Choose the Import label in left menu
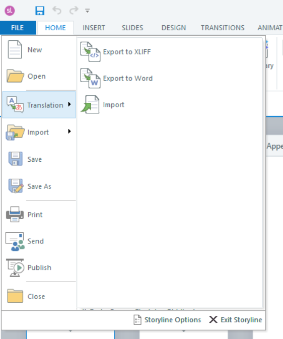 pyautogui.click(x=38, y=132)
